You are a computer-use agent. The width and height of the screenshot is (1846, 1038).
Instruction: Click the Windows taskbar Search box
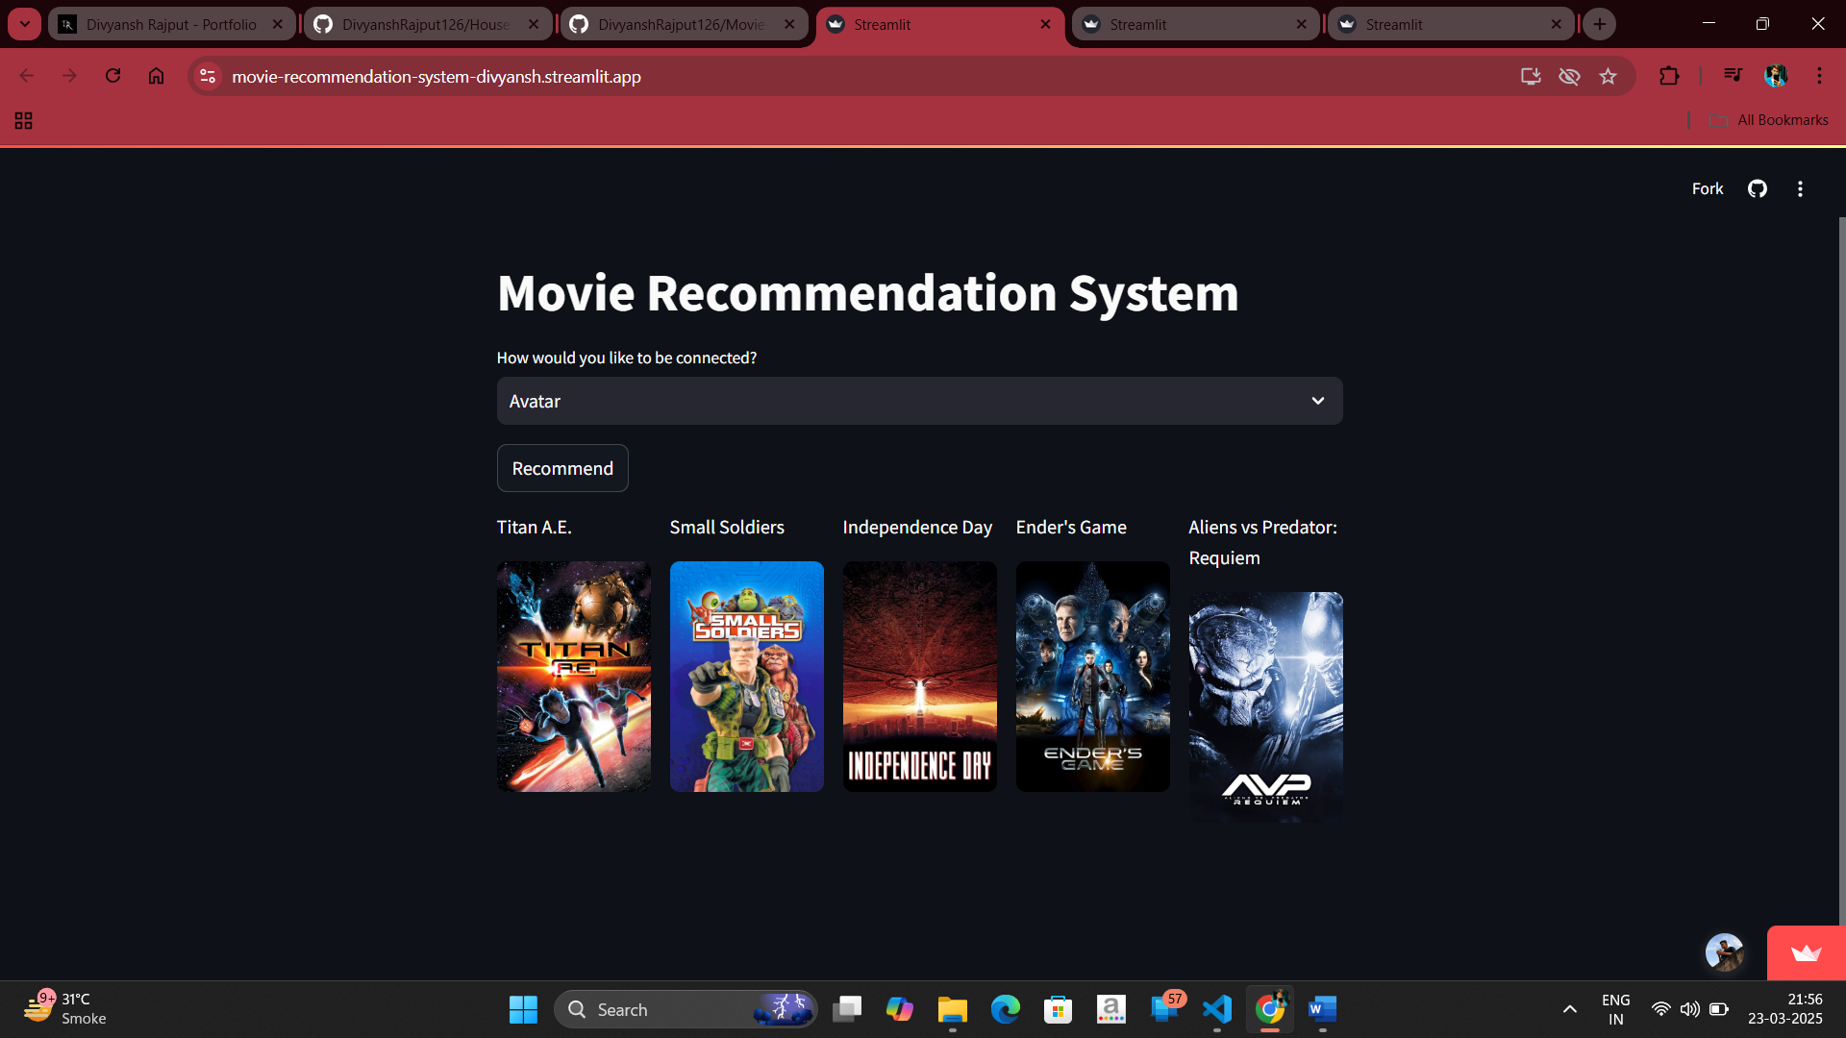(686, 1009)
